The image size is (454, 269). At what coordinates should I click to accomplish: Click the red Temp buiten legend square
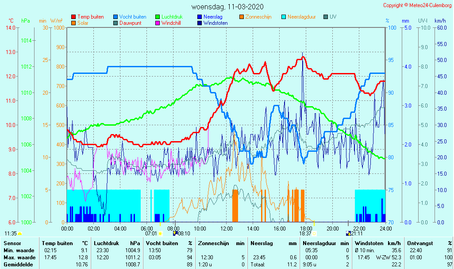click(x=73, y=17)
